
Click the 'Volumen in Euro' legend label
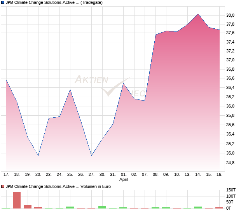tap(98, 187)
